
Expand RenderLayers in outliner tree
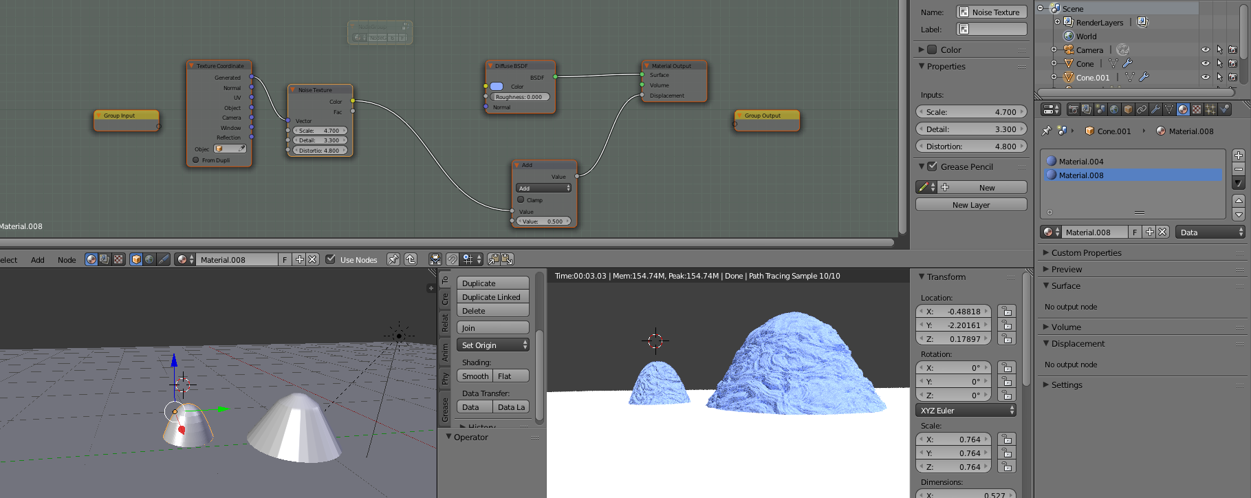pyautogui.click(x=1057, y=22)
